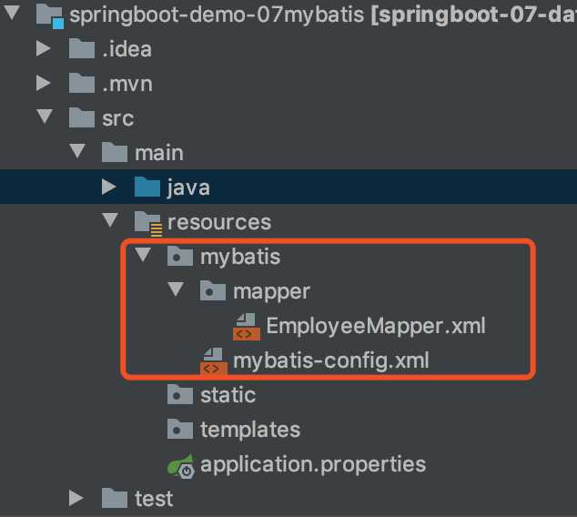The height and width of the screenshot is (517, 577).
Task: Select the springboot-demo-07mybatis project name
Action: point(217,16)
